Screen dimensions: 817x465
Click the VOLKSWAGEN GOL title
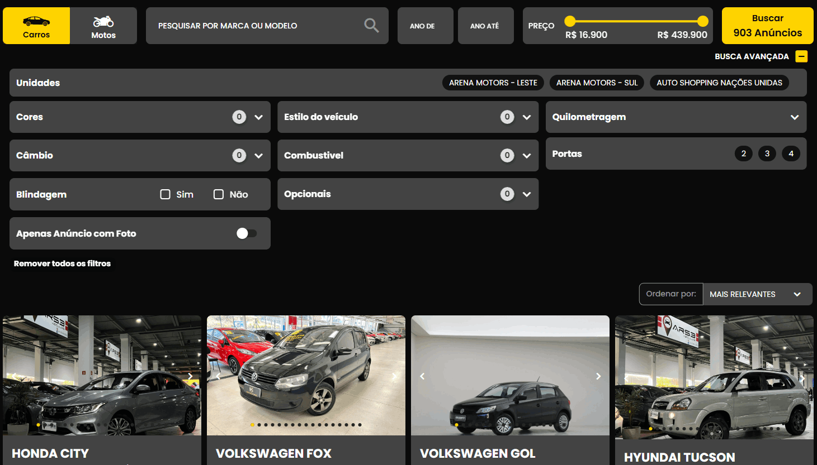(x=478, y=453)
